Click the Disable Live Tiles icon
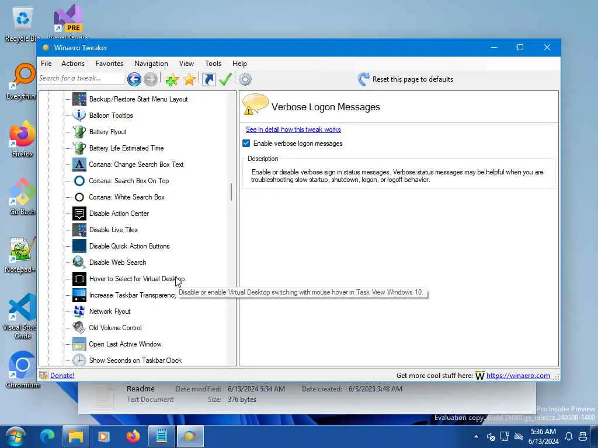Screen dimensions: 598x448 [x=79, y=230]
